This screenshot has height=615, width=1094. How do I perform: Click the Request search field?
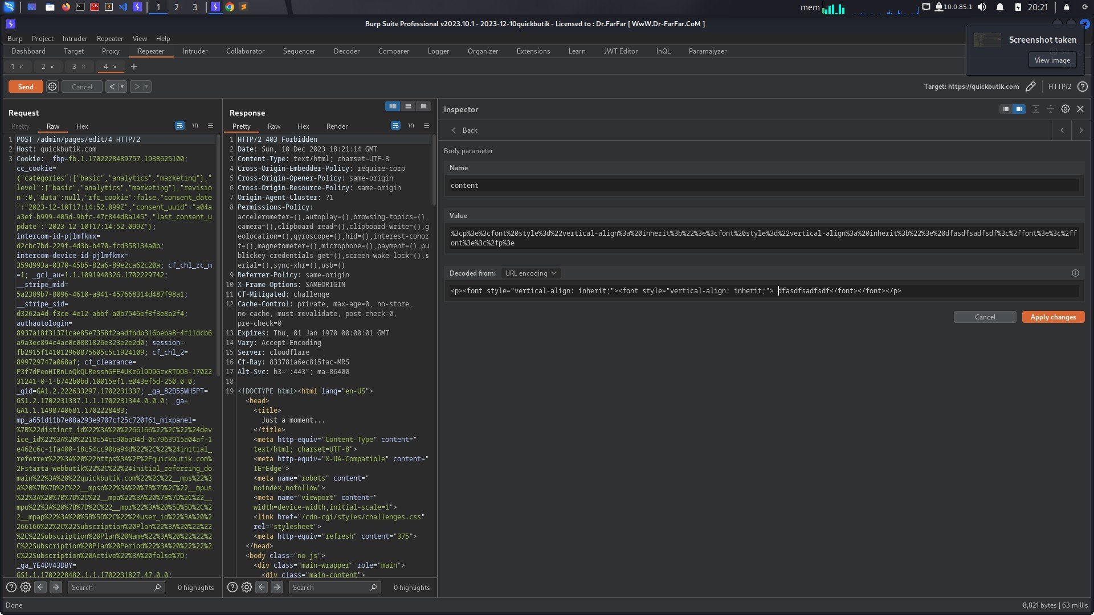pyautogui.click(x=116, y=587)
